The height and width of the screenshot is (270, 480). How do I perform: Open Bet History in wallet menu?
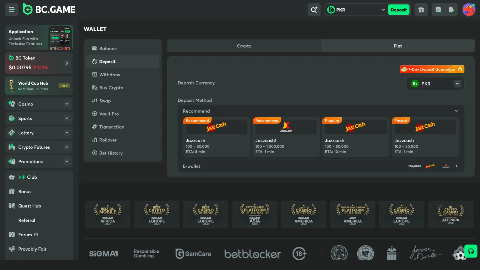(x=123, y=153)
